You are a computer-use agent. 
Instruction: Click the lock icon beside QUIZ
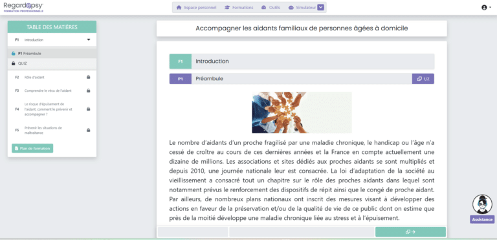(14, 63)
